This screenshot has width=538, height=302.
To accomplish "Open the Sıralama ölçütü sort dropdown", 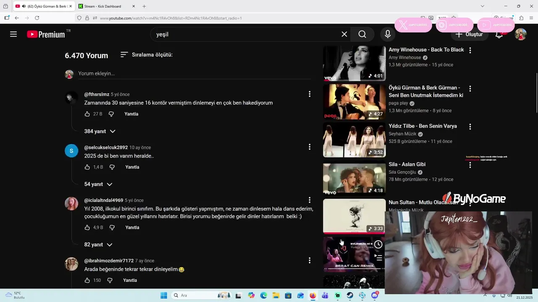I will pos(146,55).
